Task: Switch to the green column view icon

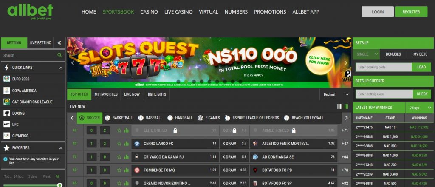Action: click(346, 107)
